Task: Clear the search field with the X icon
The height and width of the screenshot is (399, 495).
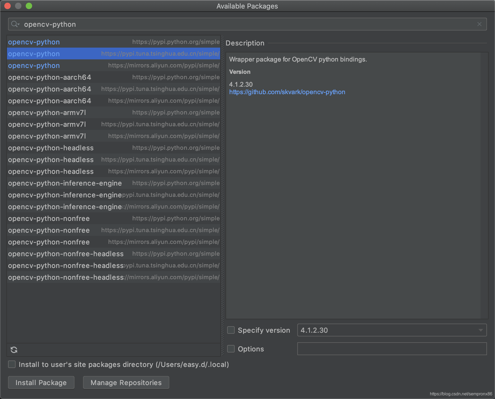Action: coord(479,24)
